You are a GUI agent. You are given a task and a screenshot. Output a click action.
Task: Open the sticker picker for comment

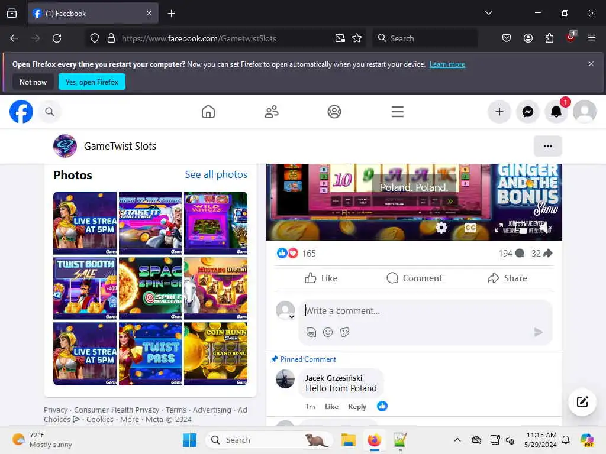click(x=345, y=332)
